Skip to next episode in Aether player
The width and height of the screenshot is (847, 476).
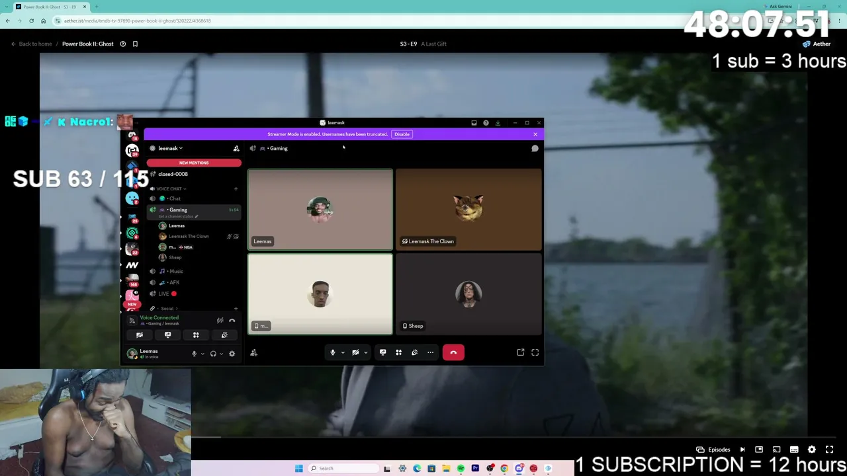pyautogui.click(x=742, y=450)
